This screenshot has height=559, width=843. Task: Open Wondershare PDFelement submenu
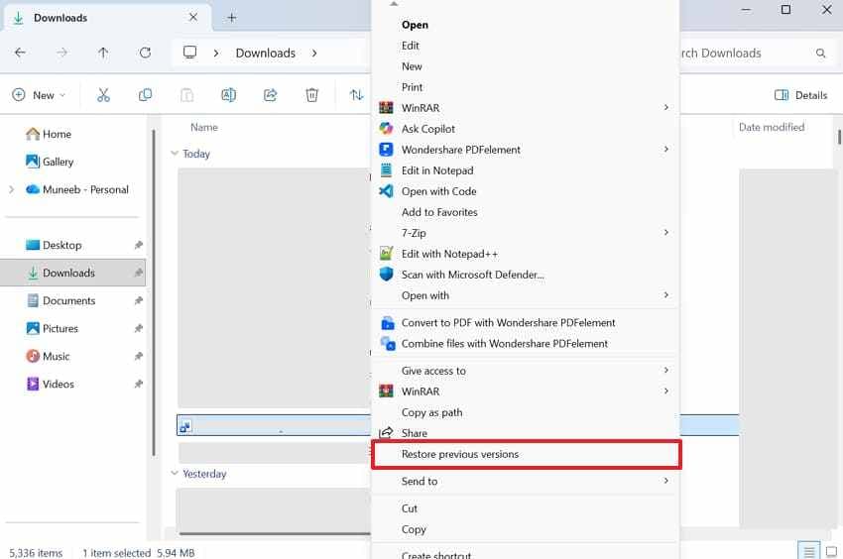[x=527, y=150]
